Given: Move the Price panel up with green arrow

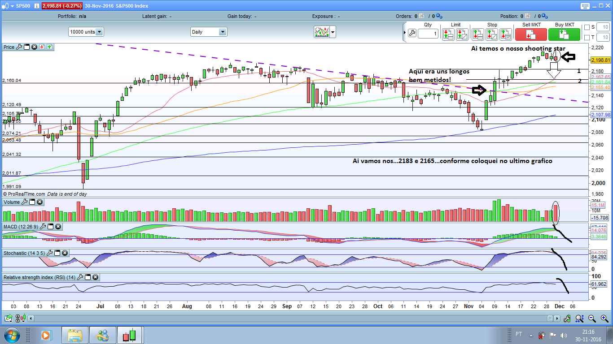Looking at the screenshot, I should pos(49,47).
